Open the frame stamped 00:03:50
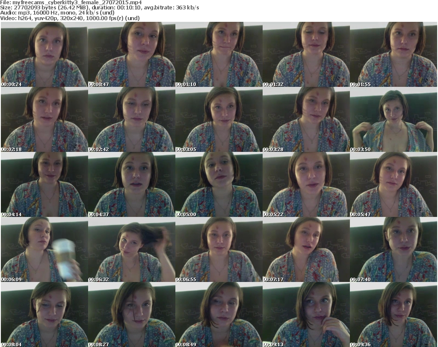This screenshot has height=347, width=438. 394,119
